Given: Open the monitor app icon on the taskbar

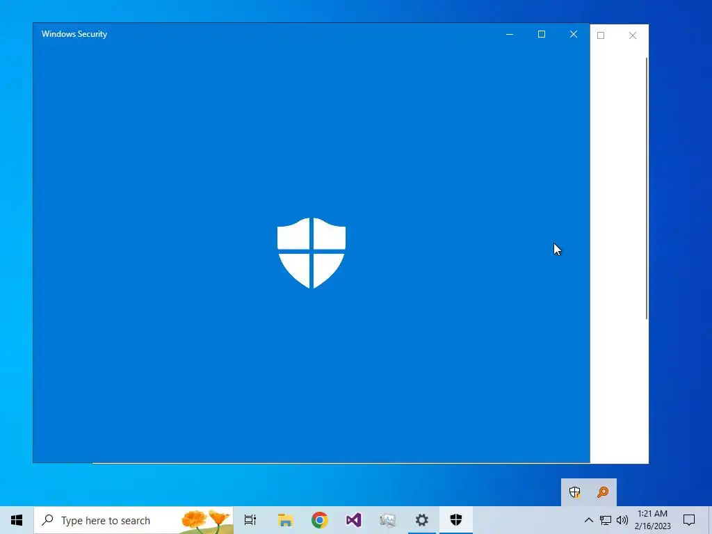Looking at the screenshot, I should point(388,520).
